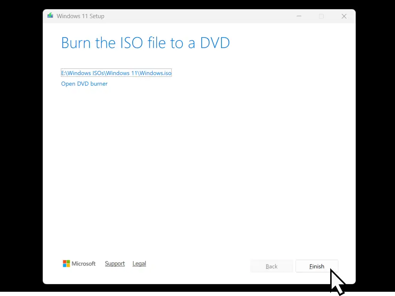Open DVD burner link
The image size is (395, 296).
click(x=84, y=84)
